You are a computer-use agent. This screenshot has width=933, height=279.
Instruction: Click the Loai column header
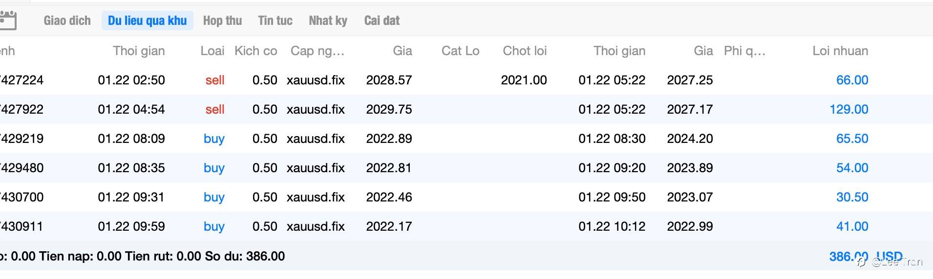pos(212,51)
